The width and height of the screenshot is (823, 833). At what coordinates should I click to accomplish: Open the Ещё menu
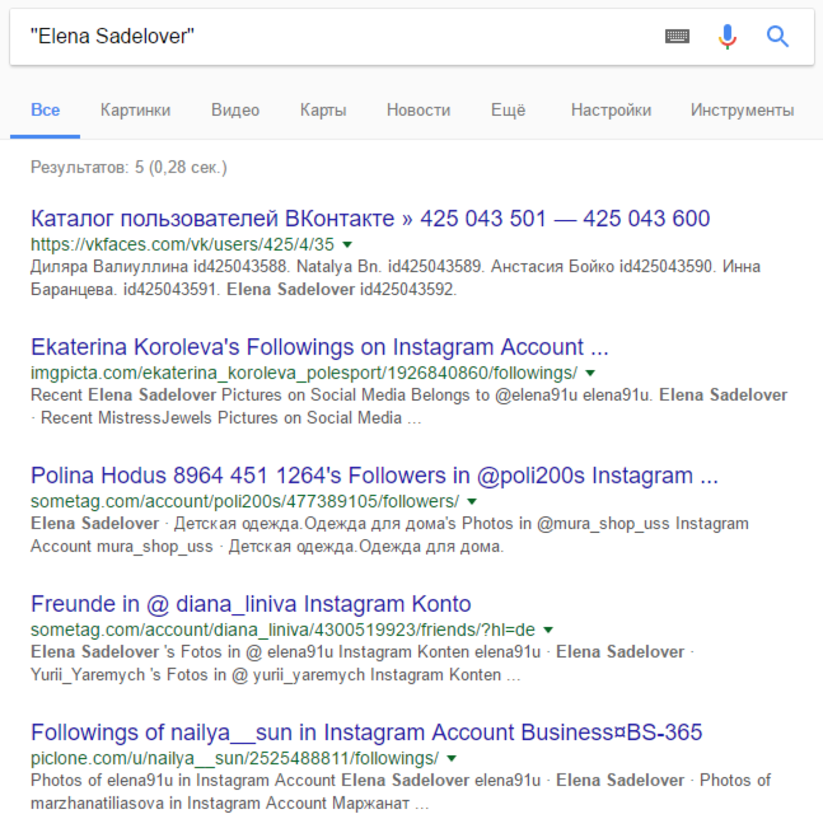click(x=508, y=110)
